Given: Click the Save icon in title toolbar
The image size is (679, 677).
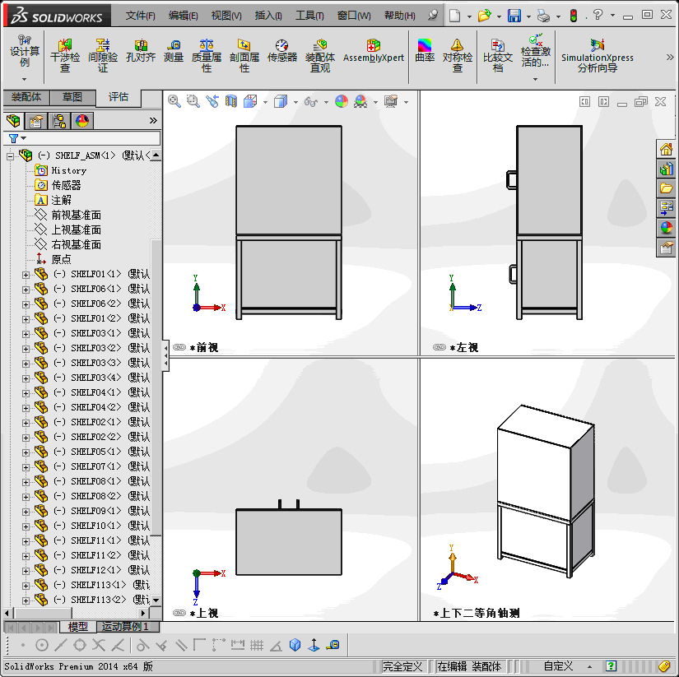Looking at the screenshot, I should click(514, 16).
